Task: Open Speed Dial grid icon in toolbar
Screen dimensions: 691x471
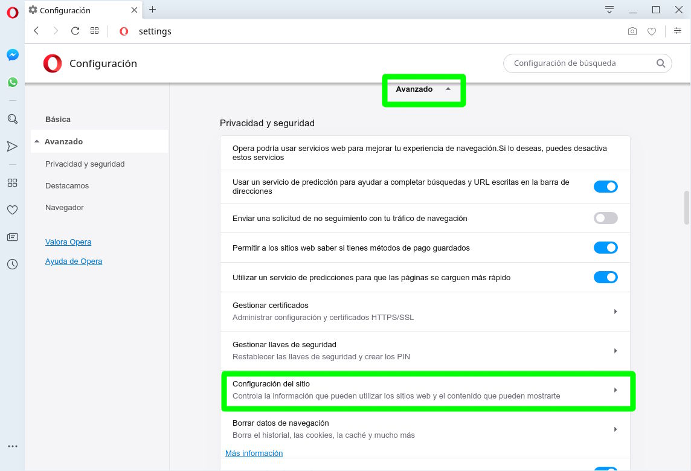Action: click(94, 31)
